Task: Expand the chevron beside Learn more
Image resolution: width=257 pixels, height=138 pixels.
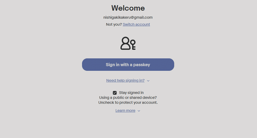Action: tap(139, 111)
